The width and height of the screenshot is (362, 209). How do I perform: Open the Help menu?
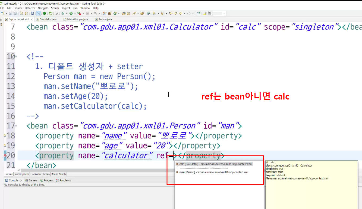(96, 8)
